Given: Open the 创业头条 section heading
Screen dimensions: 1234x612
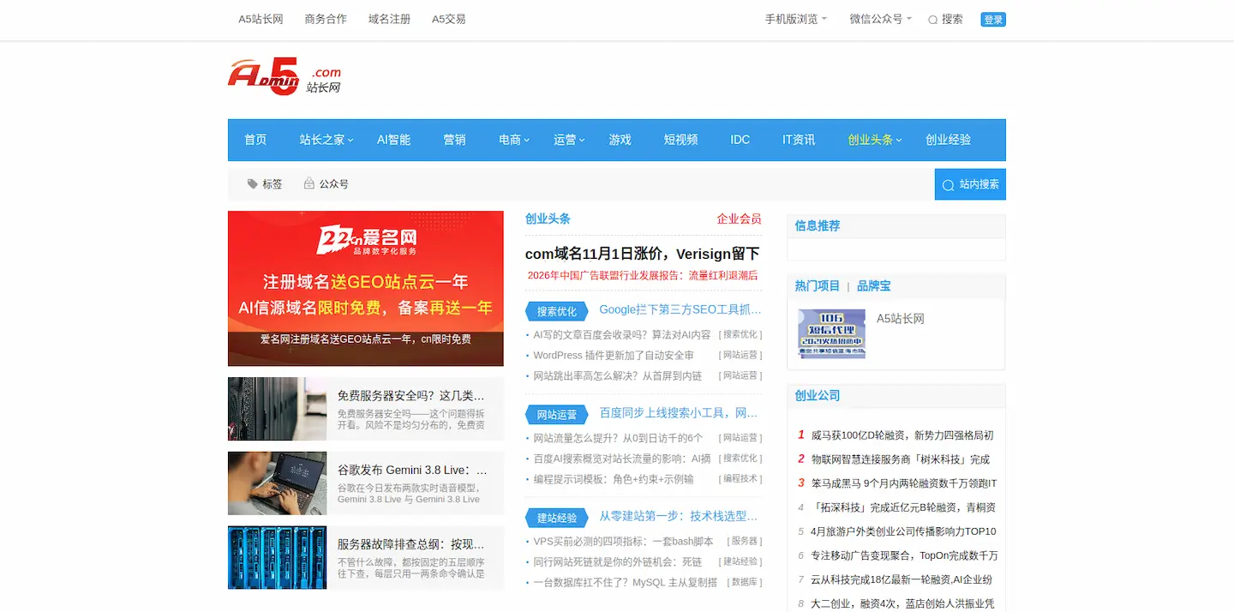Looking at the screenshot, I should (548, 219).
